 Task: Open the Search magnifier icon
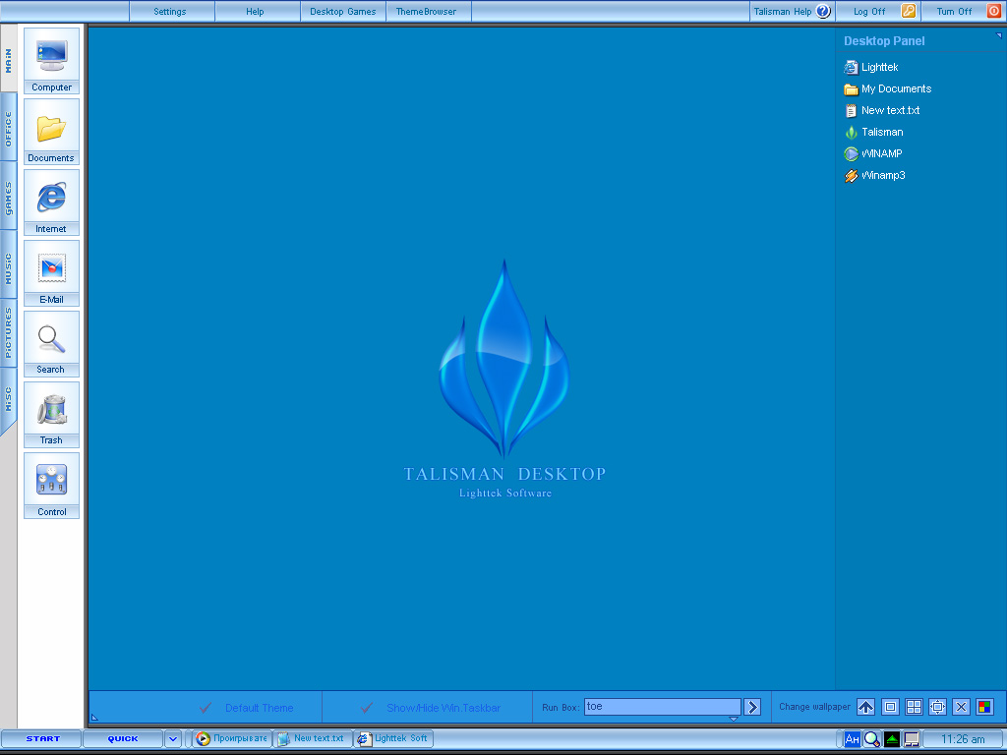coord(51,343)
